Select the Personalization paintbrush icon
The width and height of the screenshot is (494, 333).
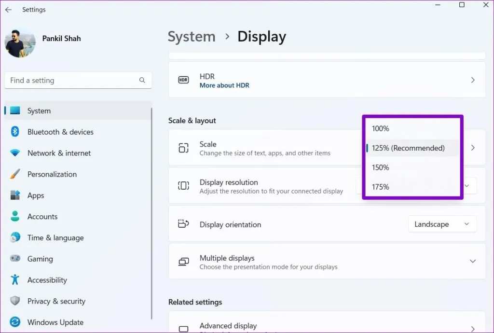pyautogui.click(x=15, y=174)
